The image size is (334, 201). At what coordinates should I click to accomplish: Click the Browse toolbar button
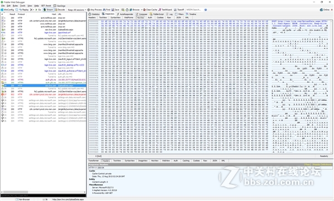point(134,10)
